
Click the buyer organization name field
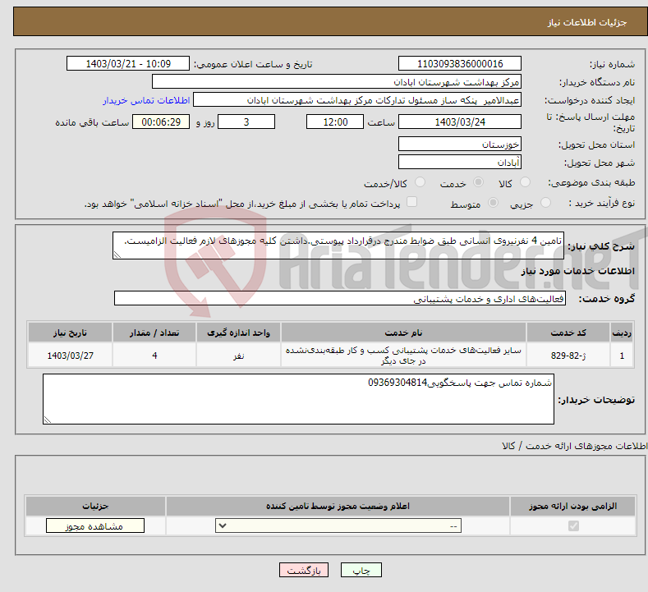pyautogui.click(x=337, y=82)
